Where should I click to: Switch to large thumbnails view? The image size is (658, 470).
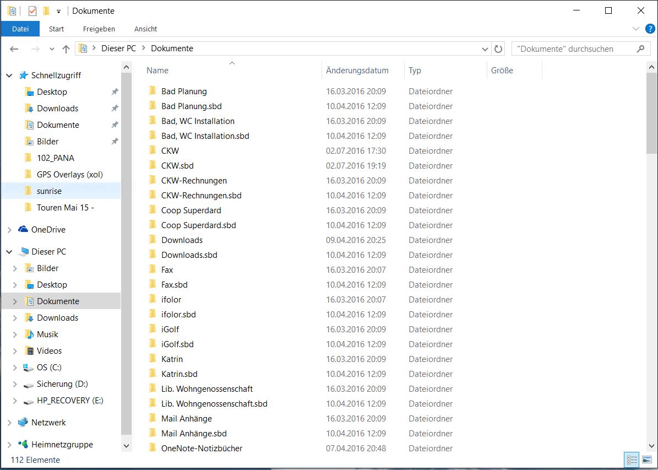(647, 460)
